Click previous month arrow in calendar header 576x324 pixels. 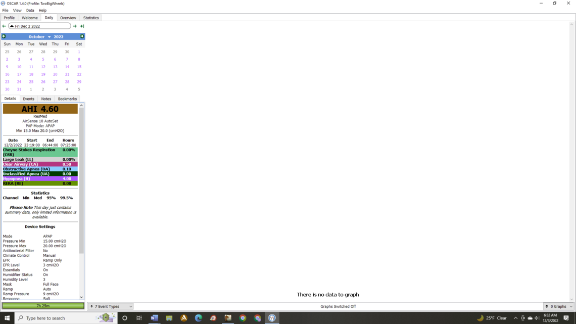point(4,36)
